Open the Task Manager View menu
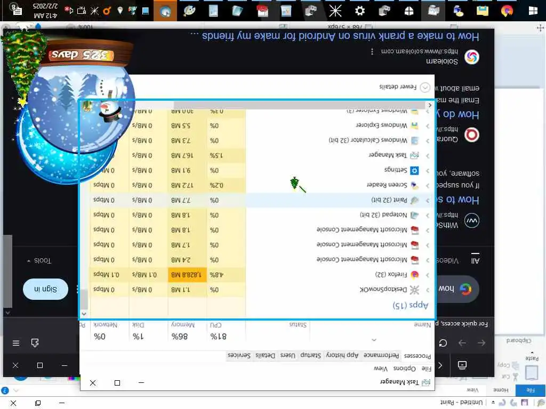This screenshot has width=546, height=409. tap(381, 369)
